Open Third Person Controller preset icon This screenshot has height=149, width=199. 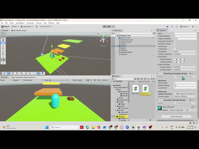(x=193, y=74)
